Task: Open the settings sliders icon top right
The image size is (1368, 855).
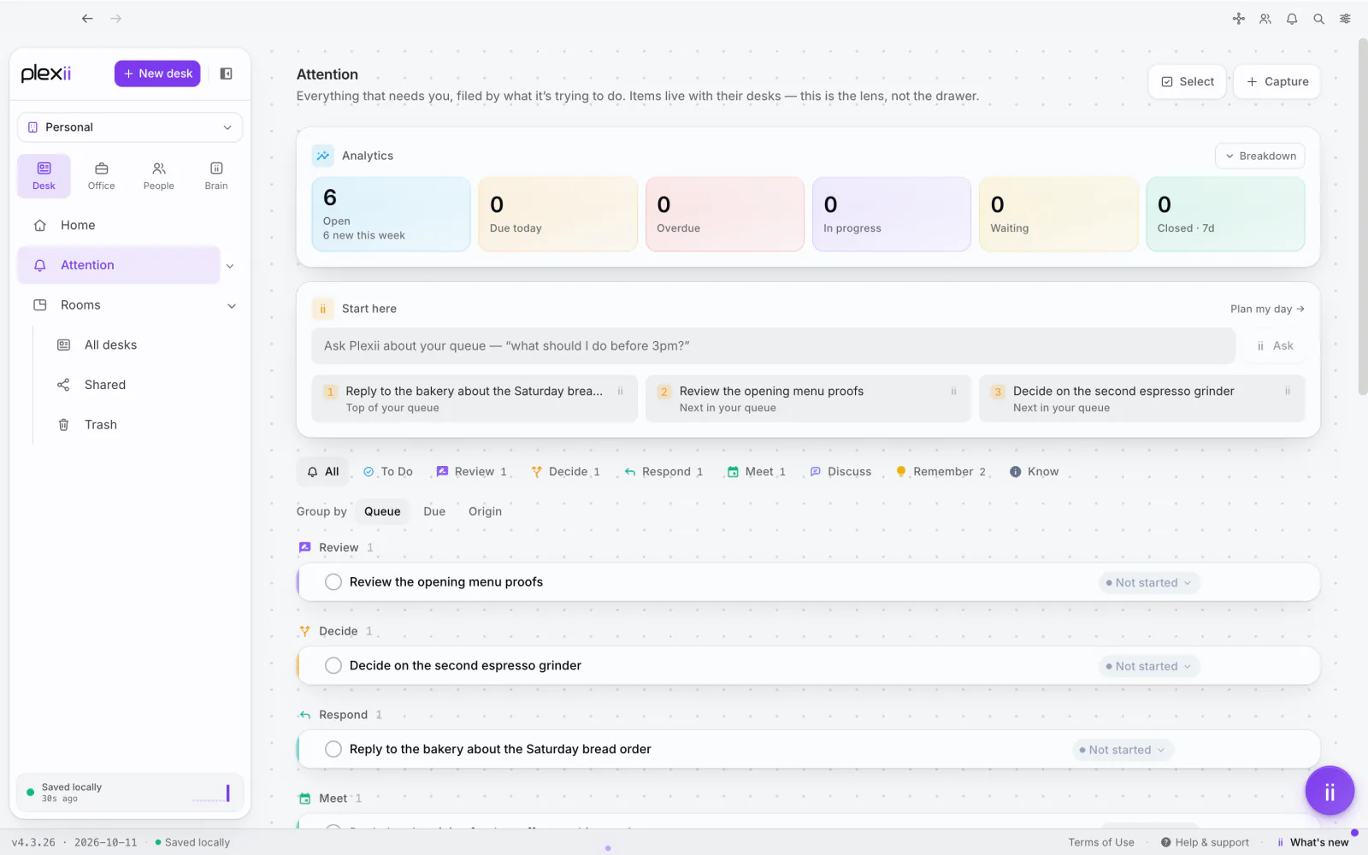Action: [x=1345, y=19]
